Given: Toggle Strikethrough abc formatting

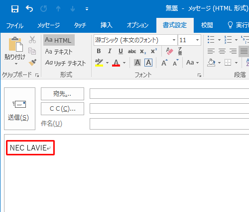Looking at the screenshot, I should pos(132,52).
